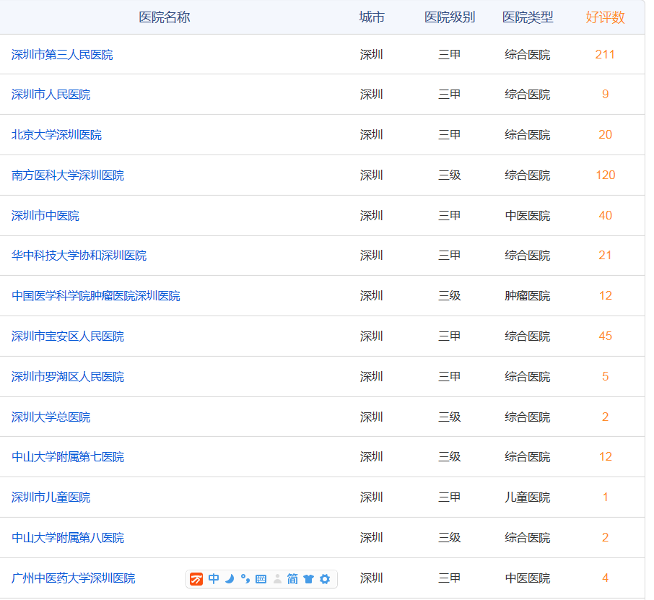Click 儿童医院 type cell
Screen dimensions: 654x600
[528, 497]
